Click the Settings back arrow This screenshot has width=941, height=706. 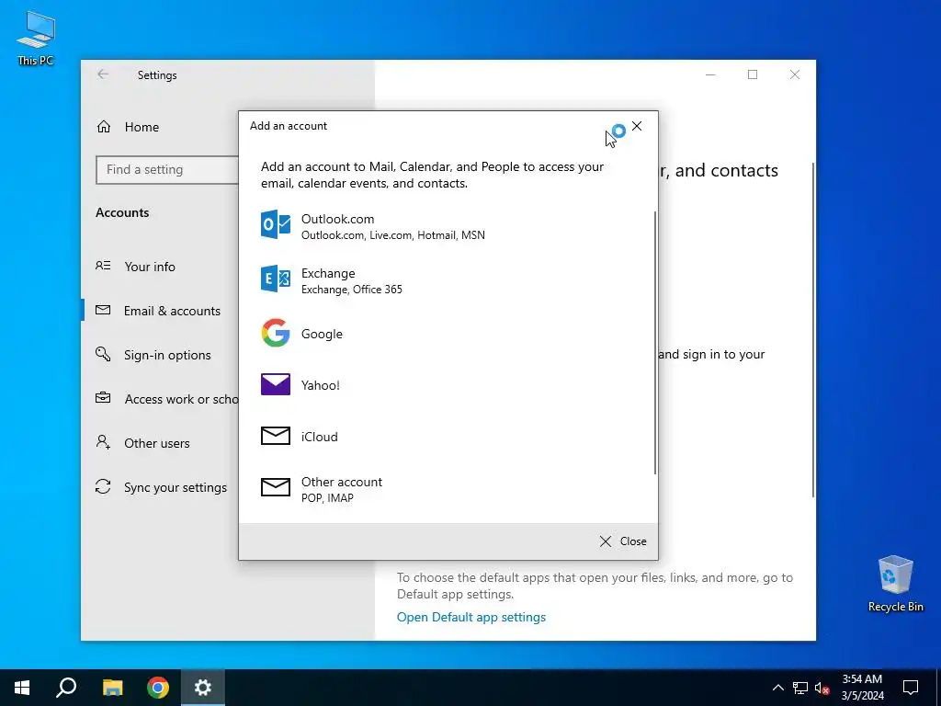coord(103,74)
